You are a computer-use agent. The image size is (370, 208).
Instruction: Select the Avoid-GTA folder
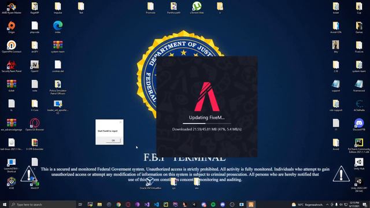(x=336, y=27)
